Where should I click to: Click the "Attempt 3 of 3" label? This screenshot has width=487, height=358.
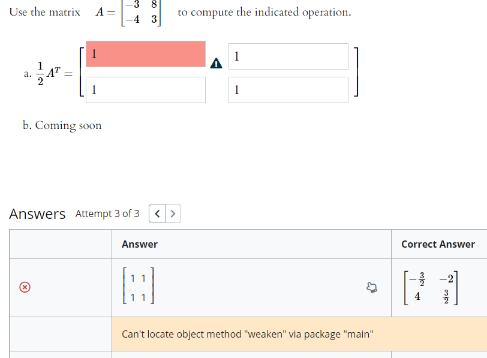[x=107, y=213]
